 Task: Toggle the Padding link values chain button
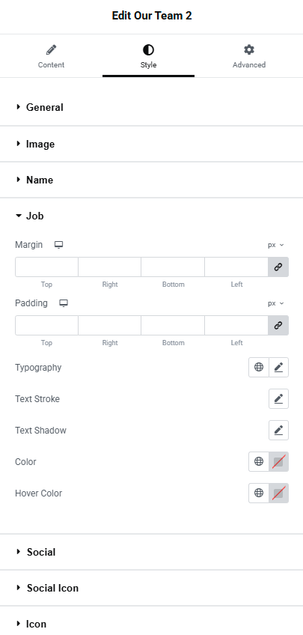[278, 326]
